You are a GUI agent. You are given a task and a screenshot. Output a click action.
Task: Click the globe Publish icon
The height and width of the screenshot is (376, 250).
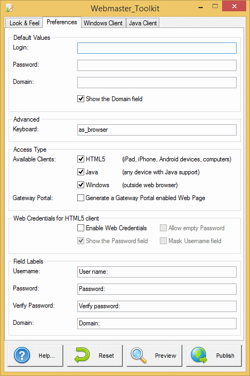click(199, 355)
